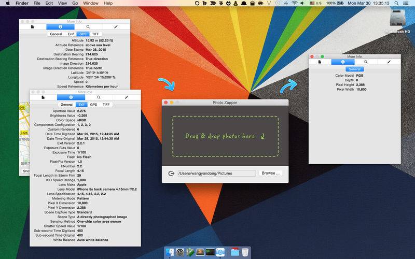The height and width of the screenshot is (259, 415).
Task: Open the View menu
Action: [x=62, y=3]
